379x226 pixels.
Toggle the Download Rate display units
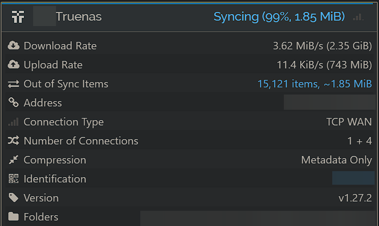coord(322,46)
